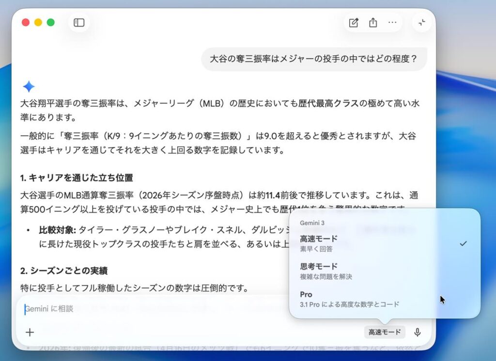
Task: Click the plus icon to add attachment
Action: 30,332
